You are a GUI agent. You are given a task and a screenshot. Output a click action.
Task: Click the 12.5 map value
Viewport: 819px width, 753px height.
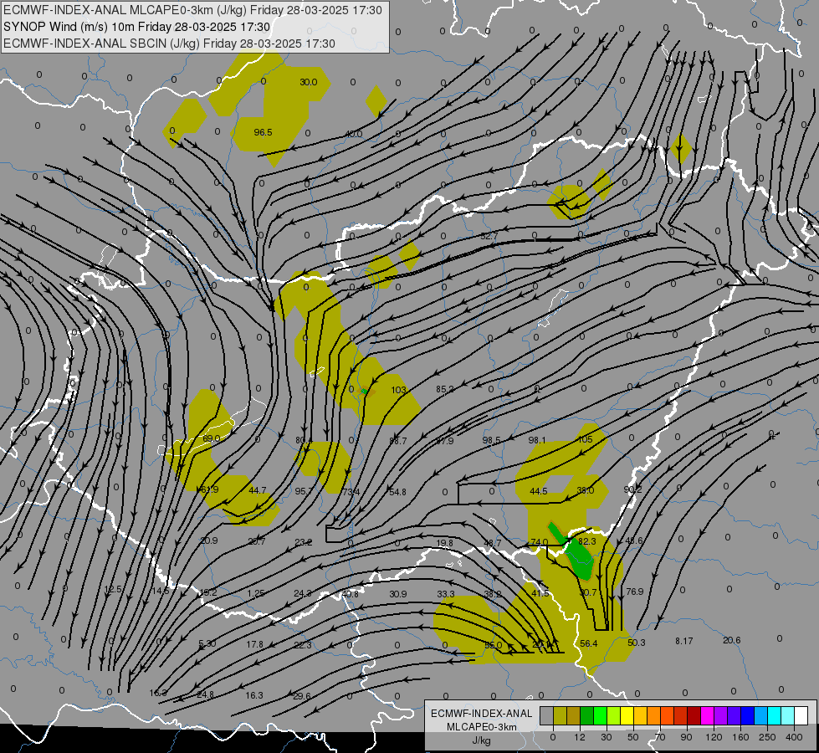click(x=113, y=590)
